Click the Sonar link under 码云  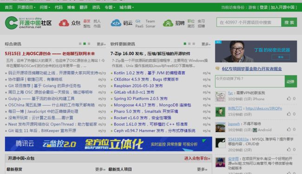151,26
